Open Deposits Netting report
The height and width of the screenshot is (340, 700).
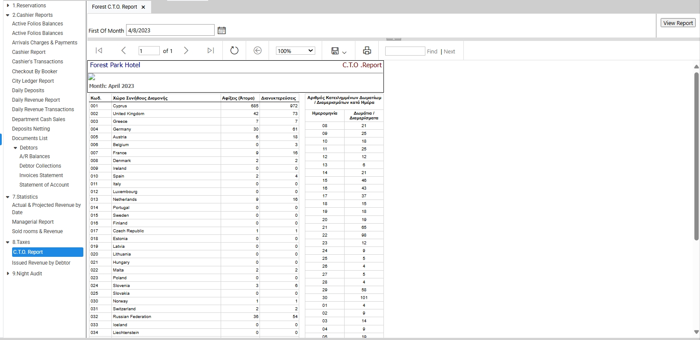tap(31, 129)
